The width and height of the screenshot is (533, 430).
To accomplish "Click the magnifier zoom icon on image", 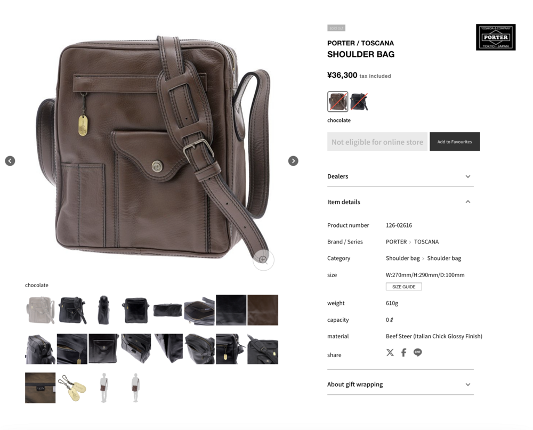I will point(263,260).
